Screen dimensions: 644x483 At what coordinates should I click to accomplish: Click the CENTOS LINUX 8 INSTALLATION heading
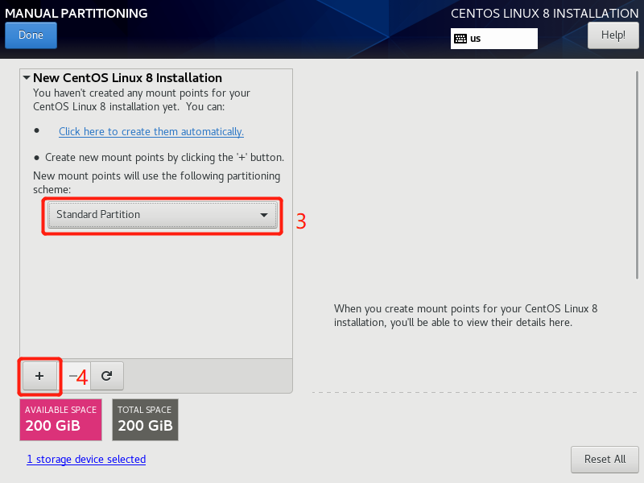[x=545, y=13]
